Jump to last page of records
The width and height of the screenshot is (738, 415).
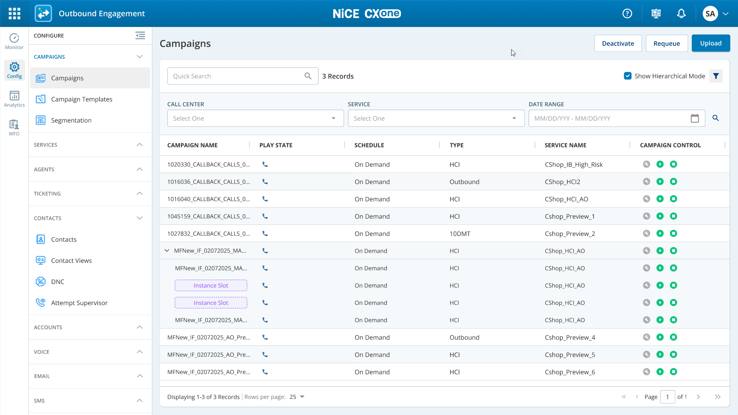(718, 397)
